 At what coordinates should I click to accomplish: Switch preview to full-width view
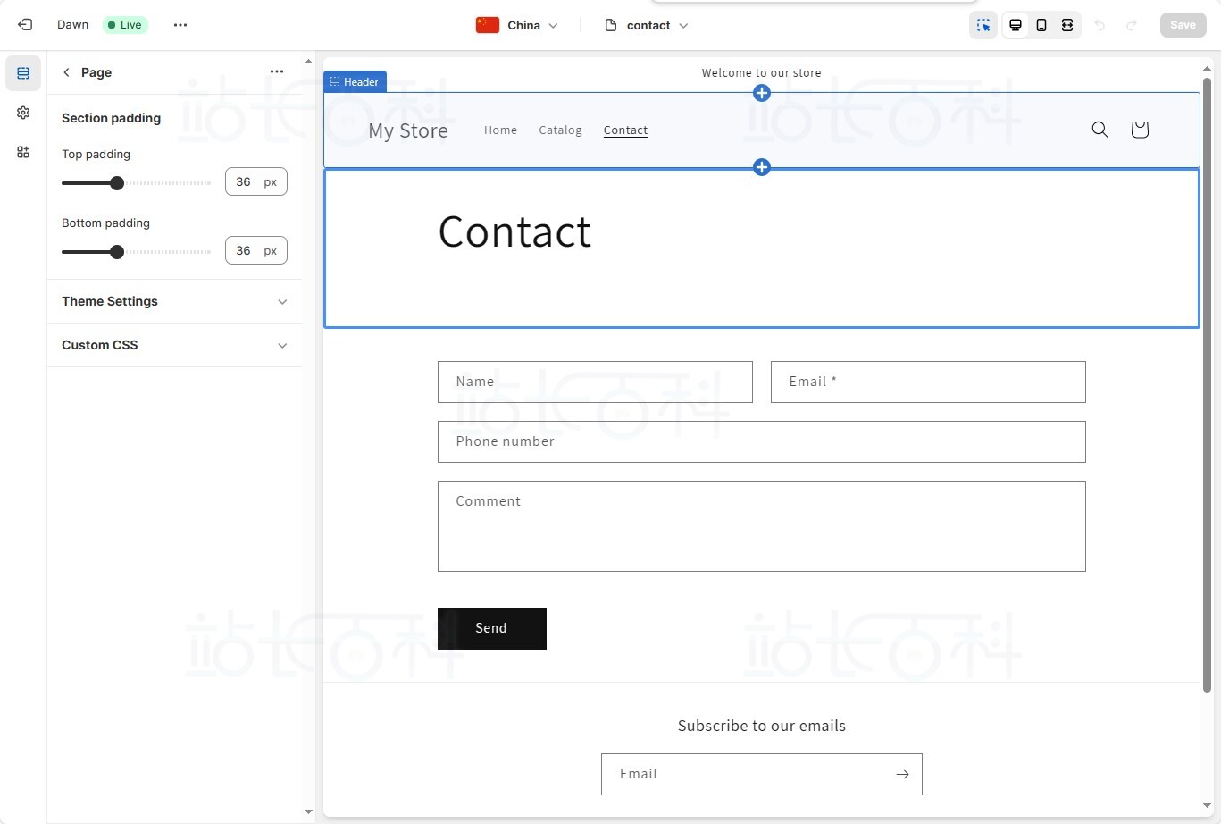(1066, 24)
